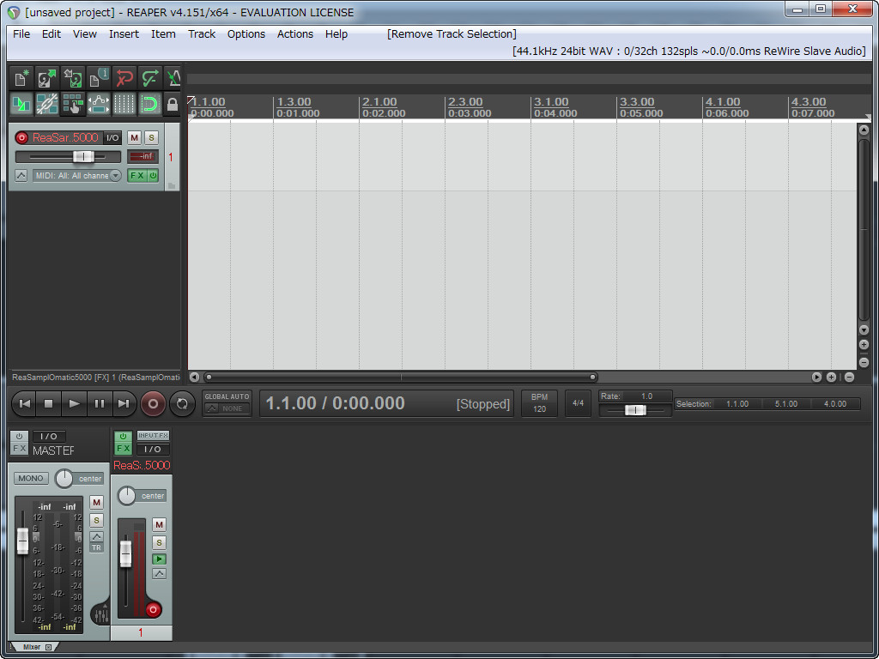The height and width of the screenshot is (659, 879).
Task: Click the 2.1.00 timeline ruler marker
Action: 379,102
